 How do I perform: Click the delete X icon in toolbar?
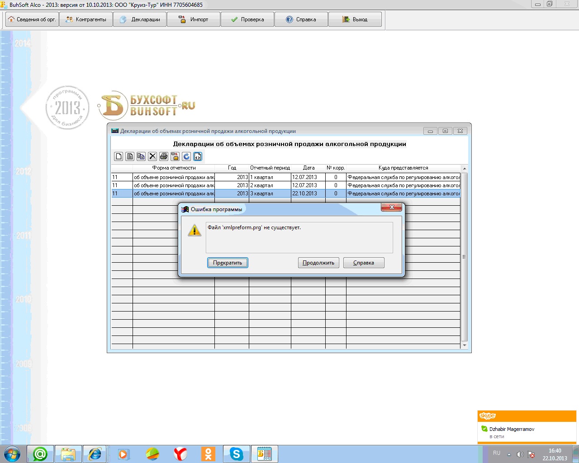coord(152,156)
